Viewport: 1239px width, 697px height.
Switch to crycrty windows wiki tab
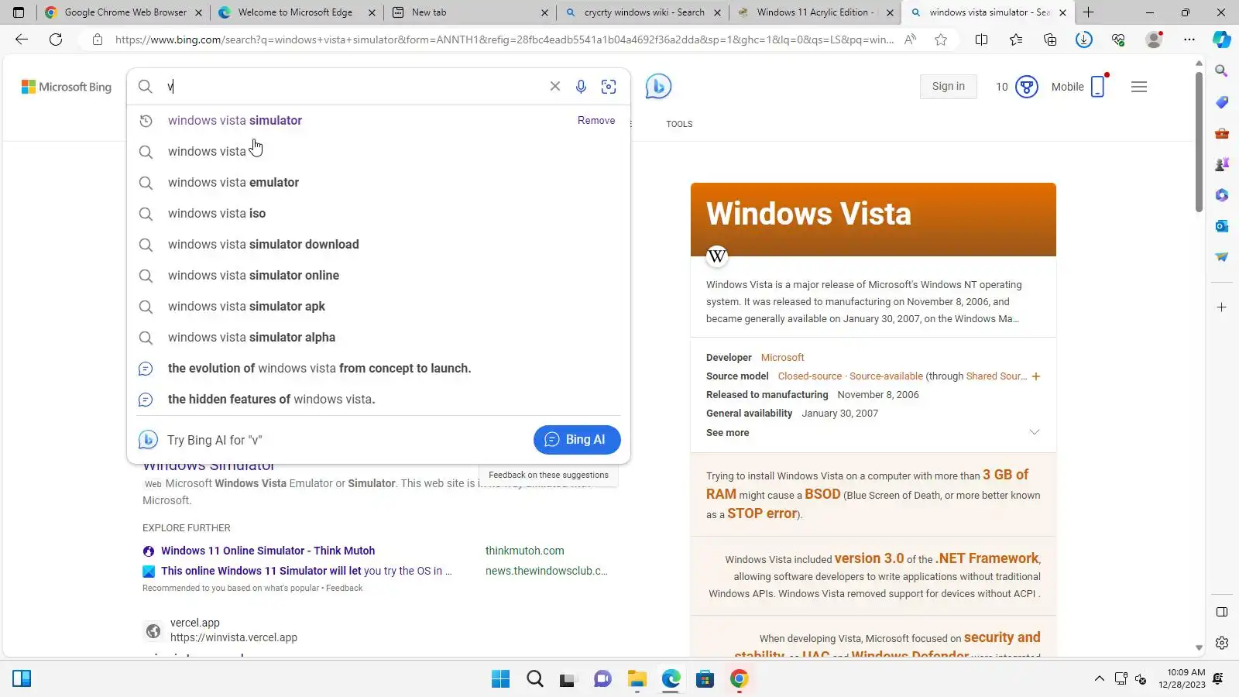642,12
